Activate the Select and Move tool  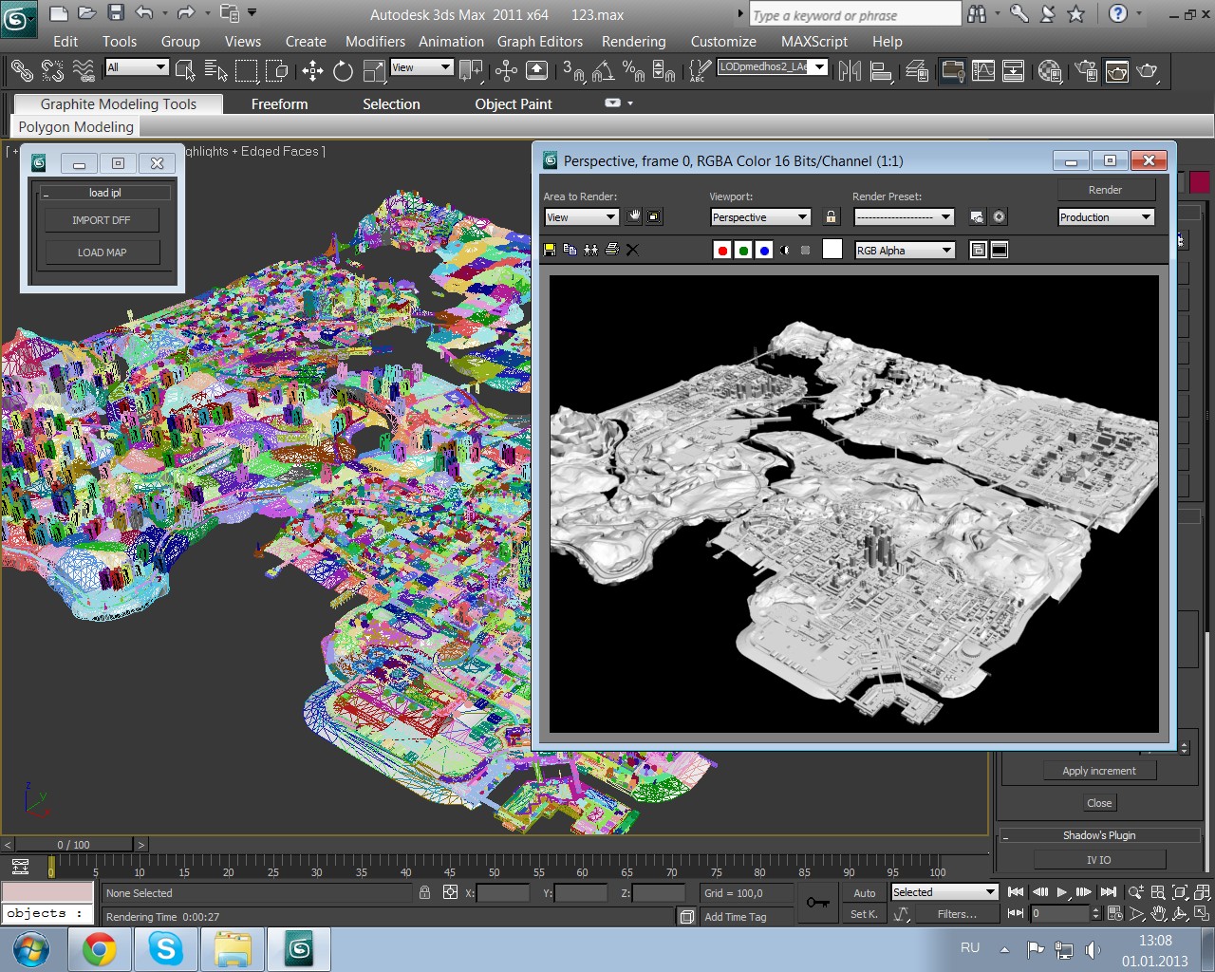point(312,70)
